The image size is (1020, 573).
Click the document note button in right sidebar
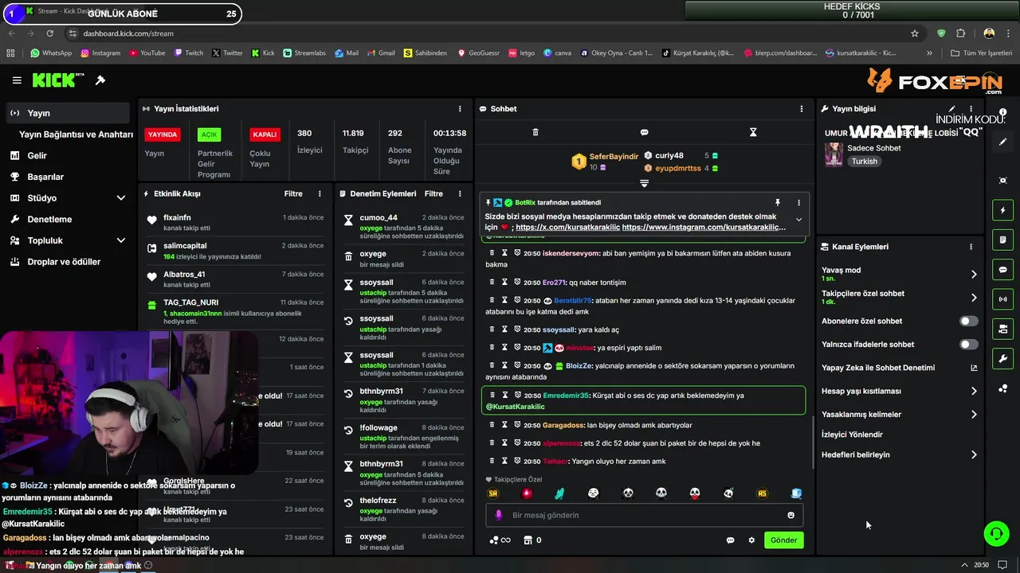point(1002,240)
